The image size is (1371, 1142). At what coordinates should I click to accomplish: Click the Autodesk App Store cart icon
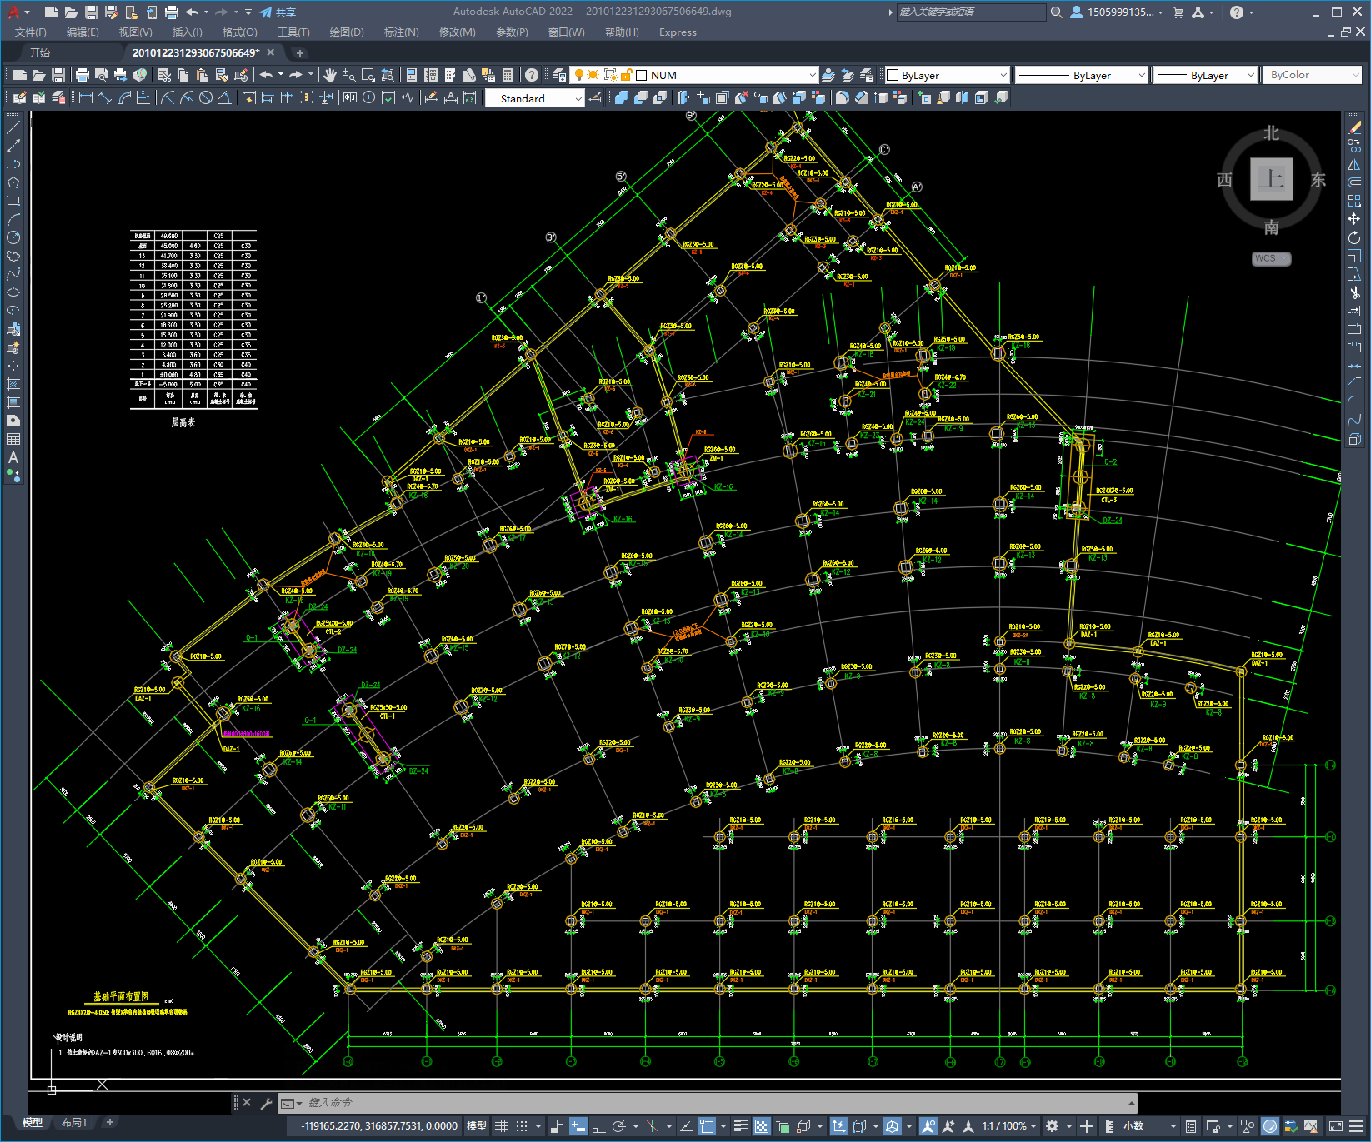(x=1178, y=12)
